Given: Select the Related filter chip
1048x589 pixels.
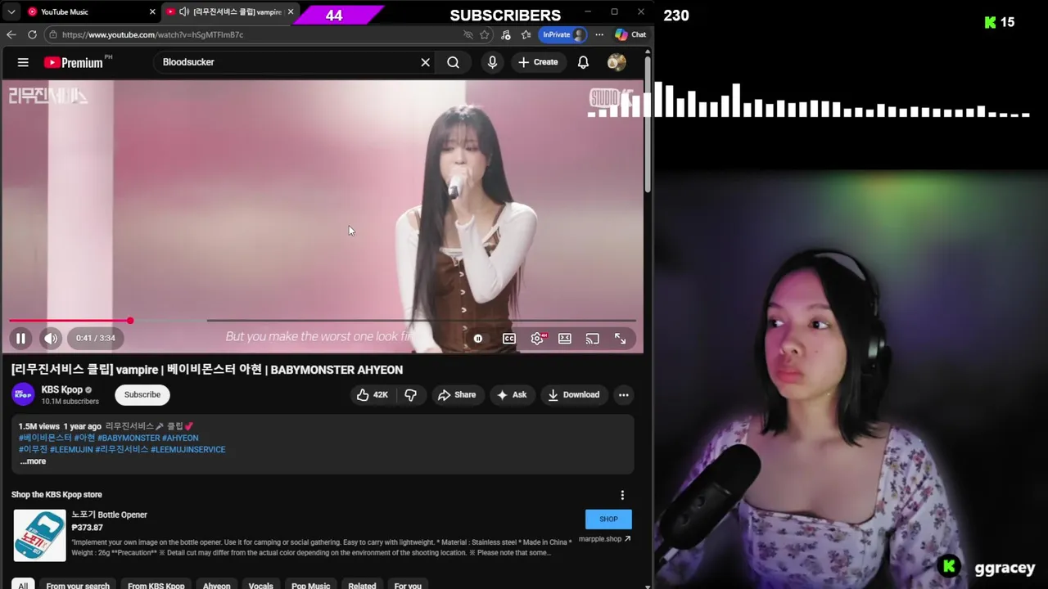Looking at the screenshot, I should point(362,585).
